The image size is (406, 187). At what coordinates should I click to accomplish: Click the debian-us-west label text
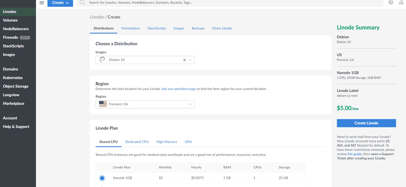coord(348,96)
